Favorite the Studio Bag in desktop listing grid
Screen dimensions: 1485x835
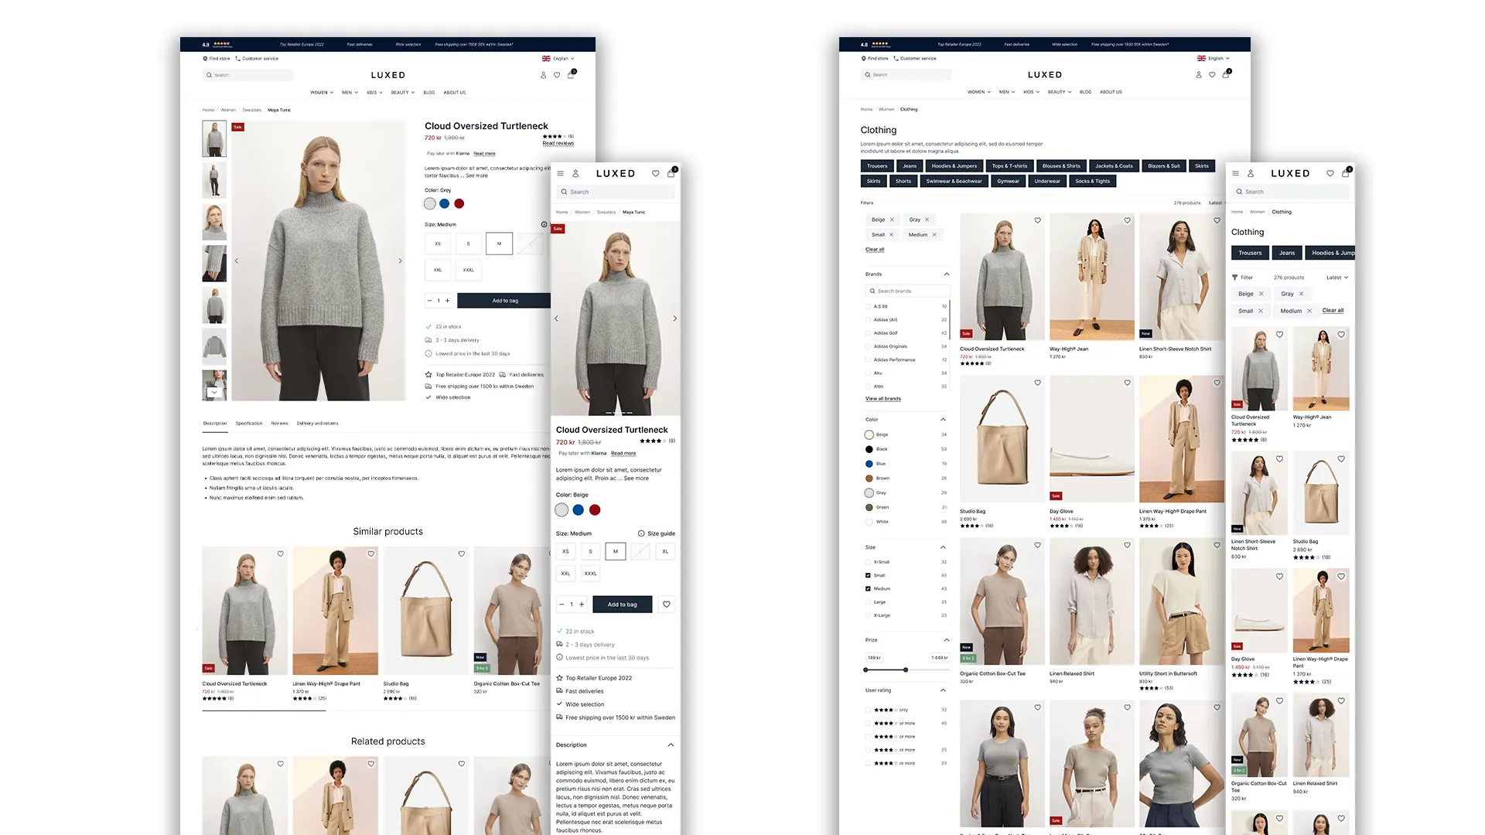pos(1038,383)
